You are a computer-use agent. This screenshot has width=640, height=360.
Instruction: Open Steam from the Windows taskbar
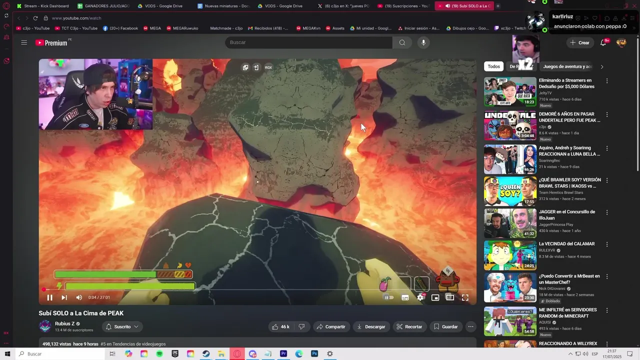point(206,354)
